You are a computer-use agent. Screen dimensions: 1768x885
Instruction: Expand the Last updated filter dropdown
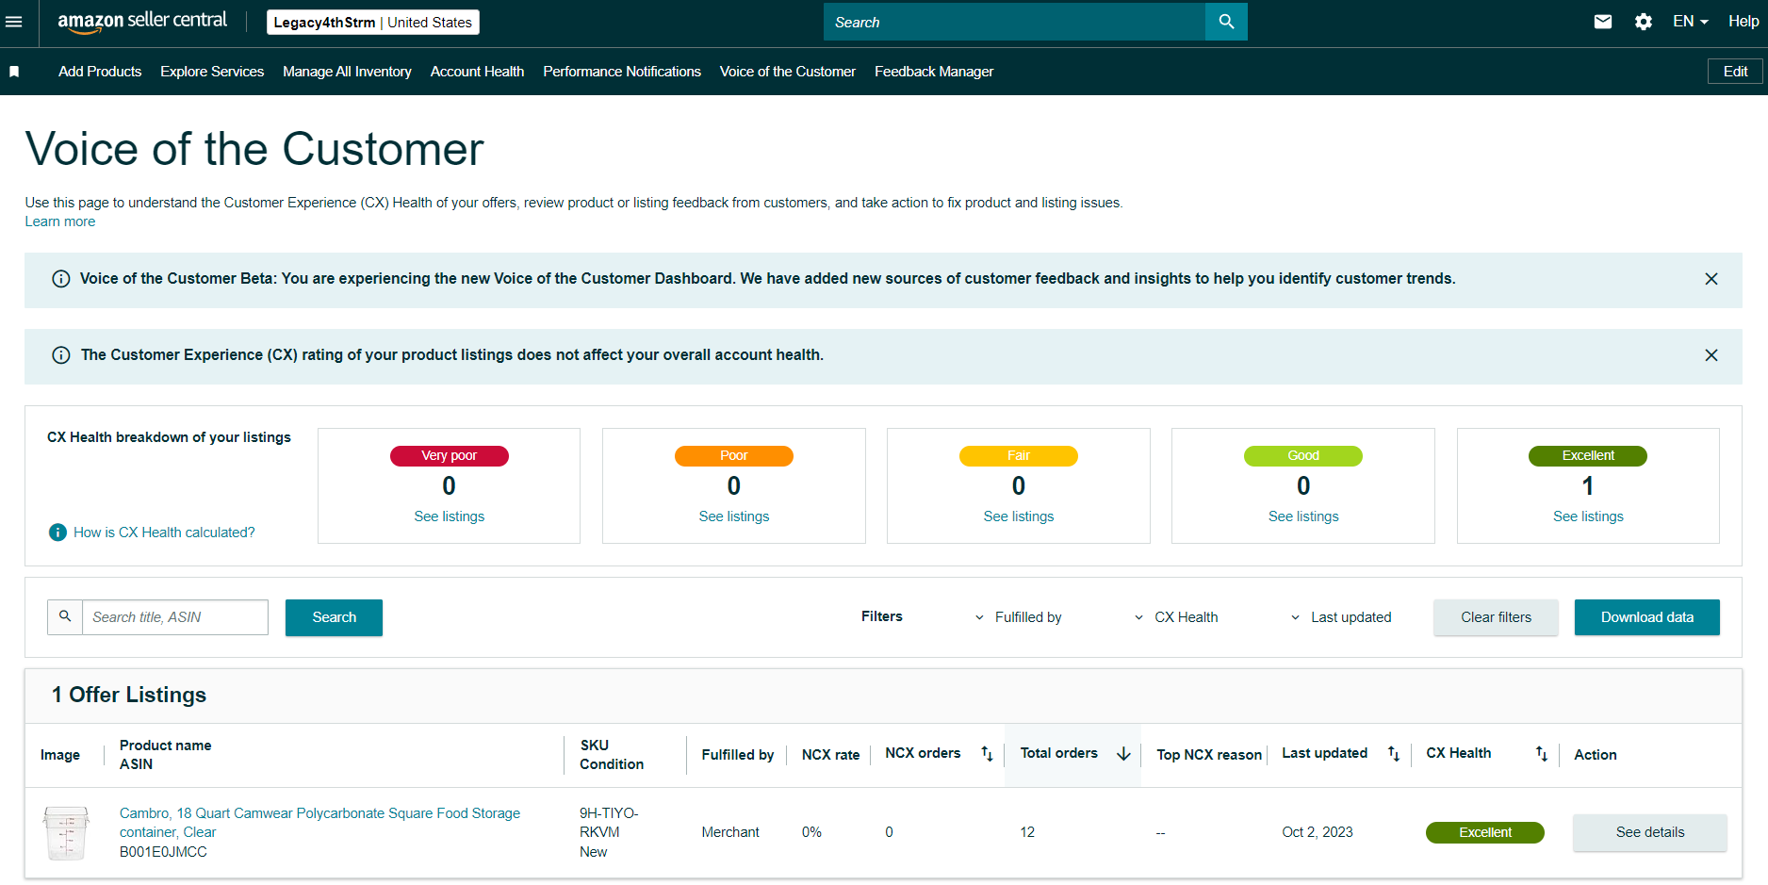[1340, 617]
